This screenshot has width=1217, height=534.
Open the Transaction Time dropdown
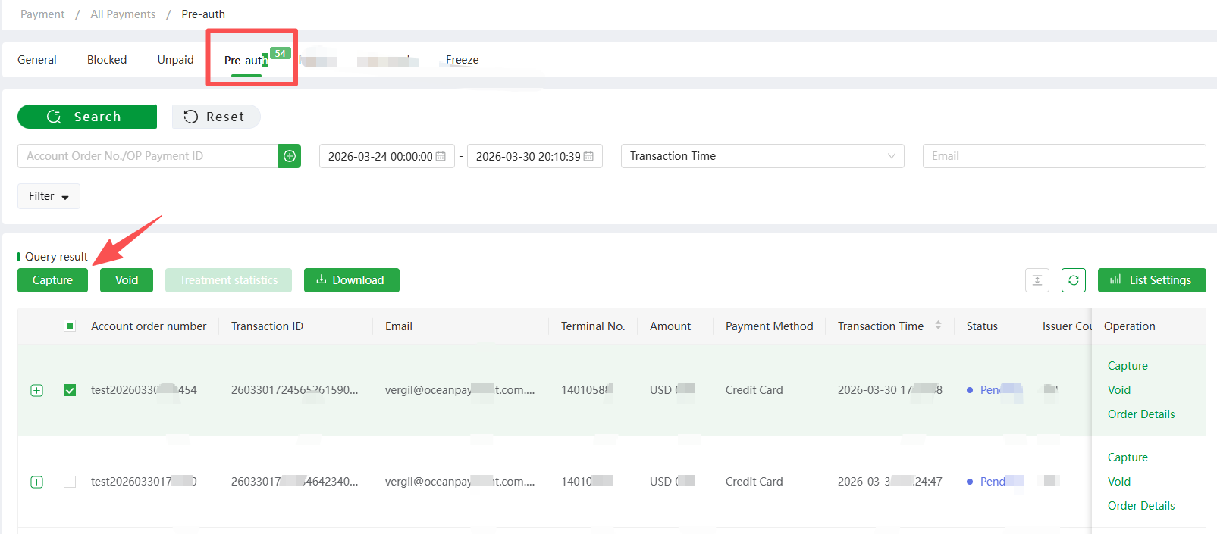click(762, 156)
